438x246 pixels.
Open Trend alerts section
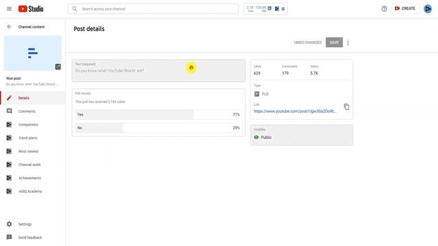(x=33, y=138)
